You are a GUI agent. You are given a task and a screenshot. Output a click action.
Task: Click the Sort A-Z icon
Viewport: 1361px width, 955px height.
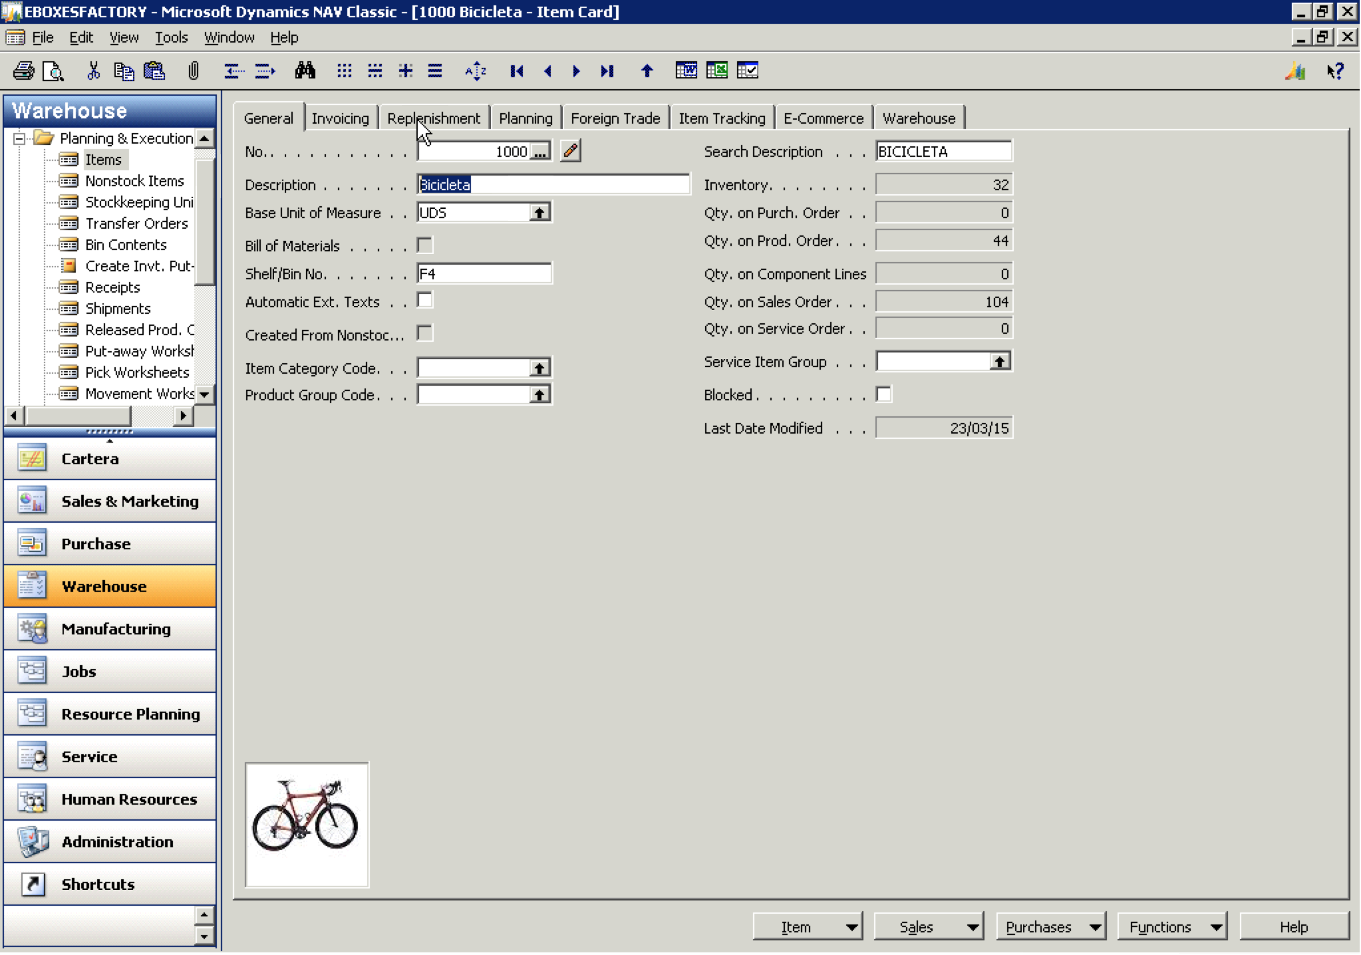[476, 70]
